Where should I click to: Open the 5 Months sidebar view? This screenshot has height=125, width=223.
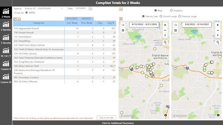[6, 39]
